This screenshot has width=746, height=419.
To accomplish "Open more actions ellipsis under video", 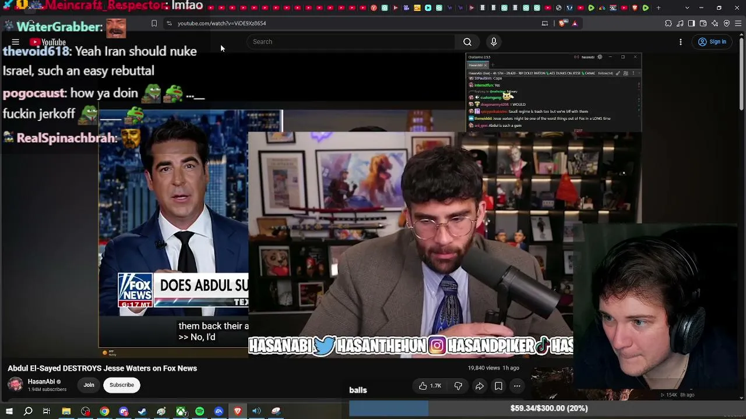I will coord(517,386).
